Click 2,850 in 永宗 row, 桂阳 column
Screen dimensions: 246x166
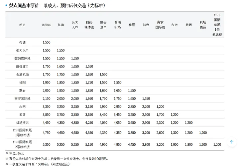tap(132, 107)
